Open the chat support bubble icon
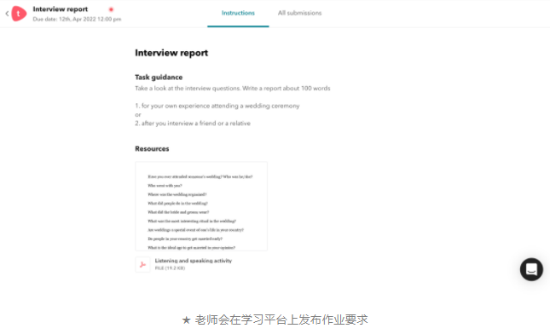The height and width of the screenshot is (334, 550). click(x=531, y=269)
